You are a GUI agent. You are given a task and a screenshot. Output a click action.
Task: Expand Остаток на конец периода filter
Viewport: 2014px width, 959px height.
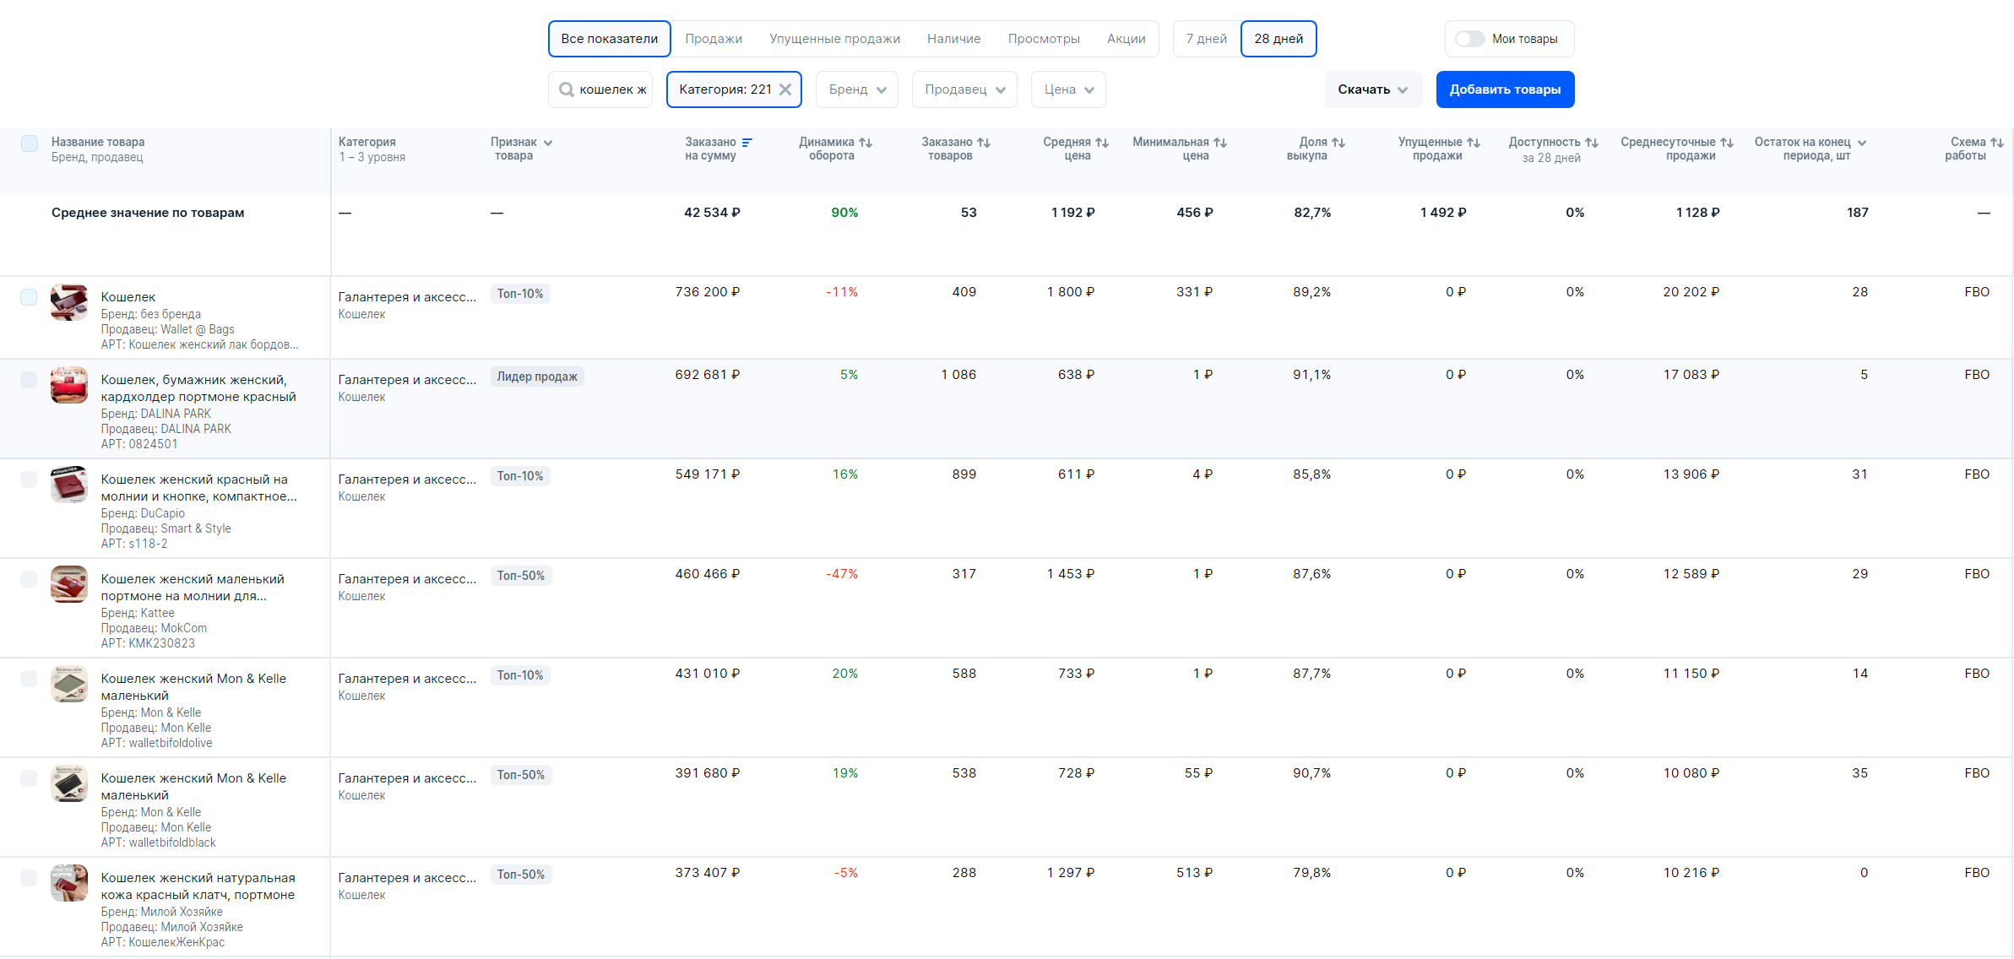click(x=1862, y=143)
